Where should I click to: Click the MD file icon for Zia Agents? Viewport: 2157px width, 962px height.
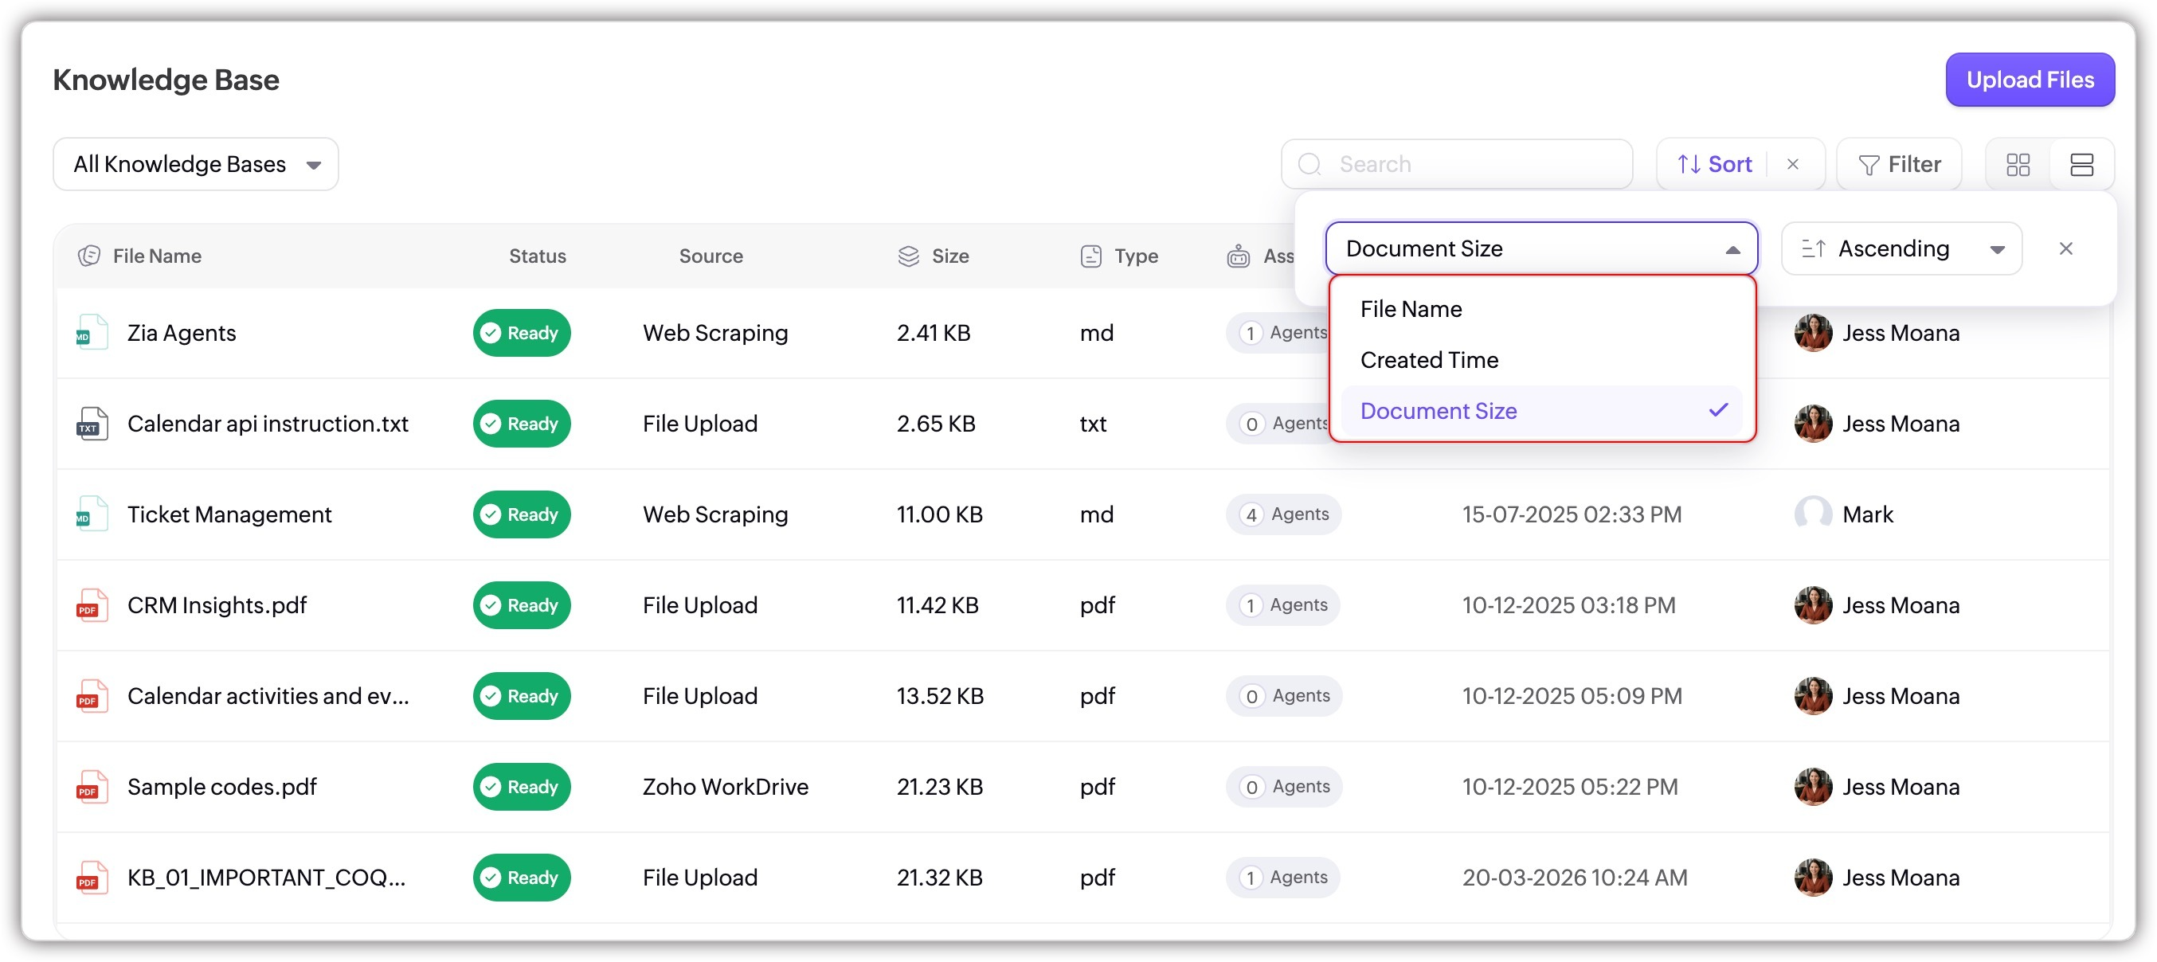point(92,332)
